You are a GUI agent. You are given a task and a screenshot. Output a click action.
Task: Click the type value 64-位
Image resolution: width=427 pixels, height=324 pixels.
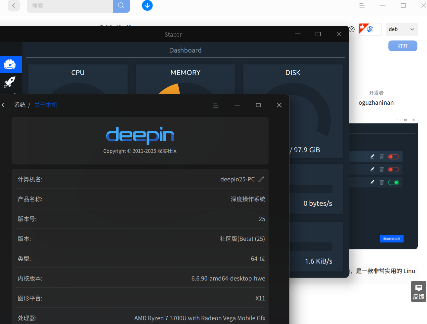point(258,259)
